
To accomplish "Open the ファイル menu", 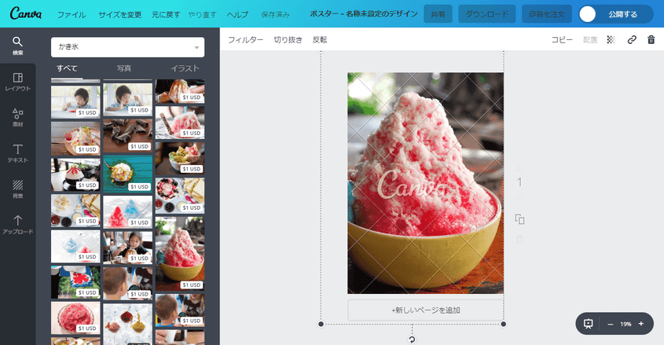I will tap(72, 14).
